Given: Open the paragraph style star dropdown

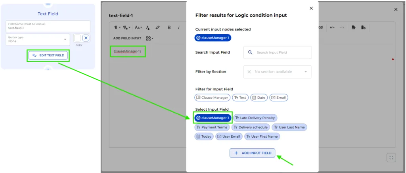Looking at the screenshot, I should (126, 27).
